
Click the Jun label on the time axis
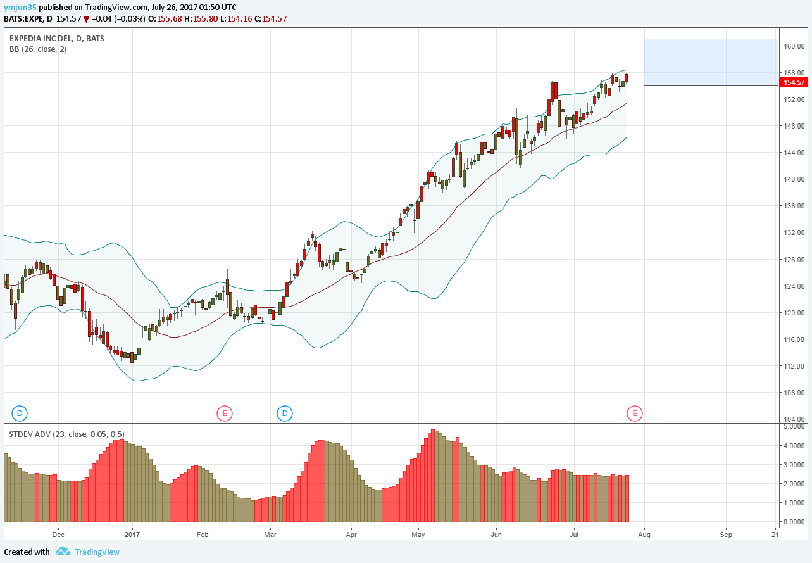496,534
